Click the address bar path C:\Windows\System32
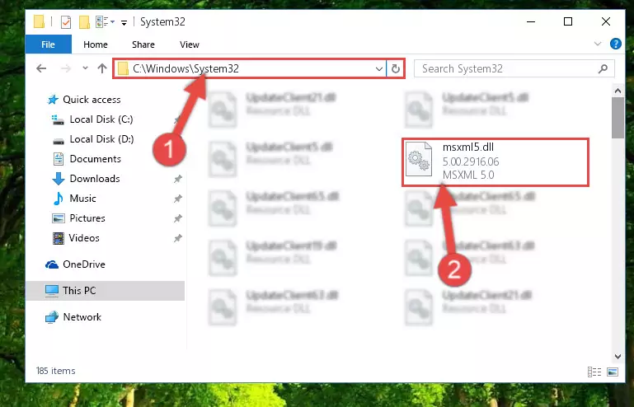The width and height of the screenshot is (634, 407). click(186, 68)
